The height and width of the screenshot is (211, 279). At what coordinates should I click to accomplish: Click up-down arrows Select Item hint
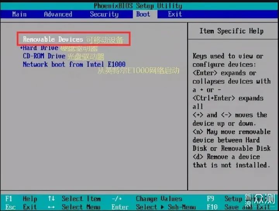tap(74, 199)
